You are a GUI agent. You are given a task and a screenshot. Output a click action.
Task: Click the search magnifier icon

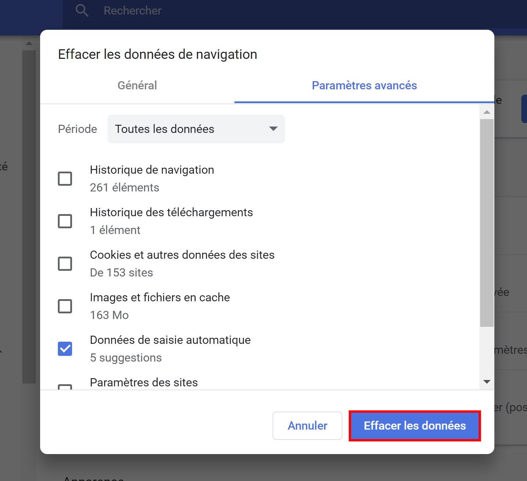click(82, 11)
